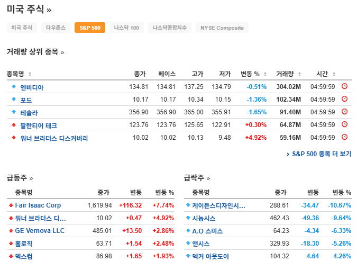Click up arrow icon beside GE Vernova LLC

coord(11,231)
